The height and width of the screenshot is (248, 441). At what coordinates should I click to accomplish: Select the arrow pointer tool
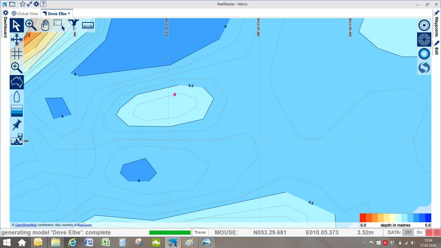(17, 25)
